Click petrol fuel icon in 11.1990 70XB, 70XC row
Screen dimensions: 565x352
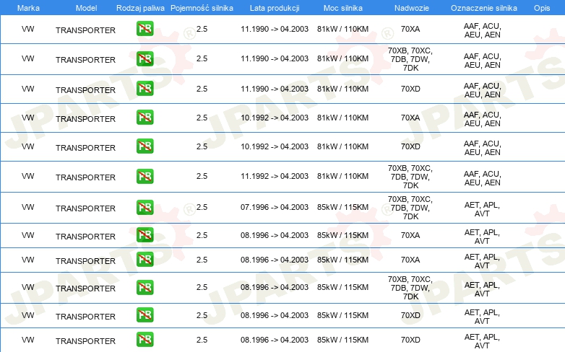click(145, 58)
